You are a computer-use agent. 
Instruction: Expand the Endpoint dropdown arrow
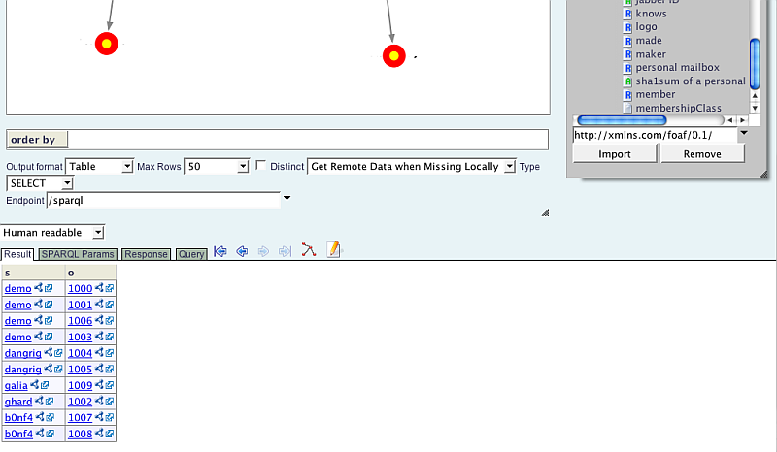[287, 198]
